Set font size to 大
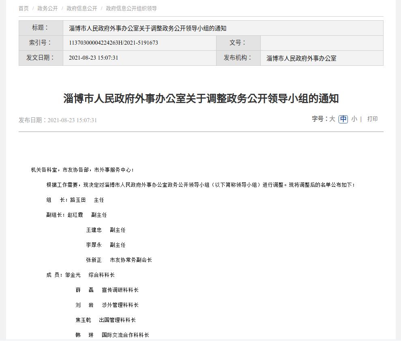401x341 pixels. coord(332,119)
